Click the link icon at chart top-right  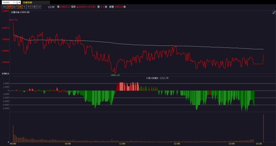click(274, 13)
